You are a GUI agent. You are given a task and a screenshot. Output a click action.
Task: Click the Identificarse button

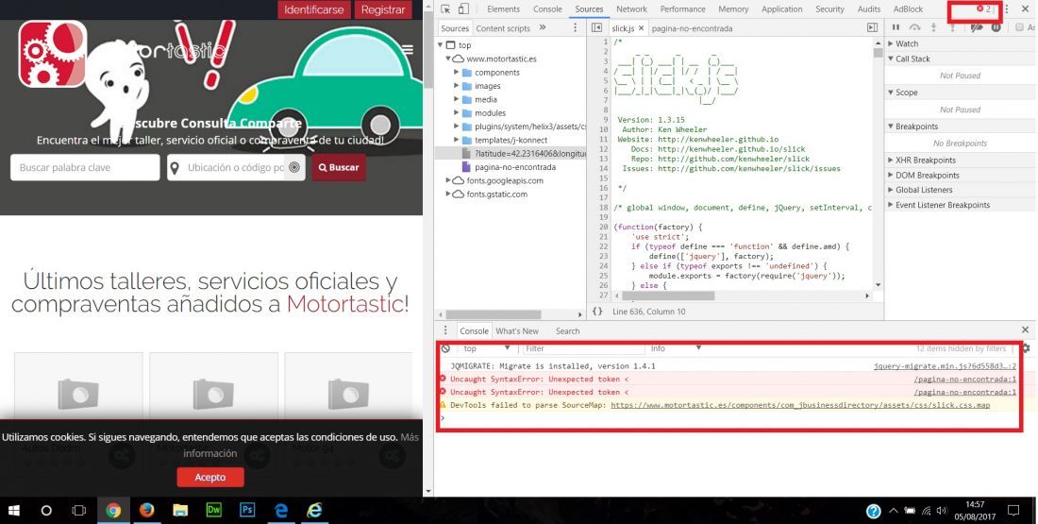click(314, 10)
